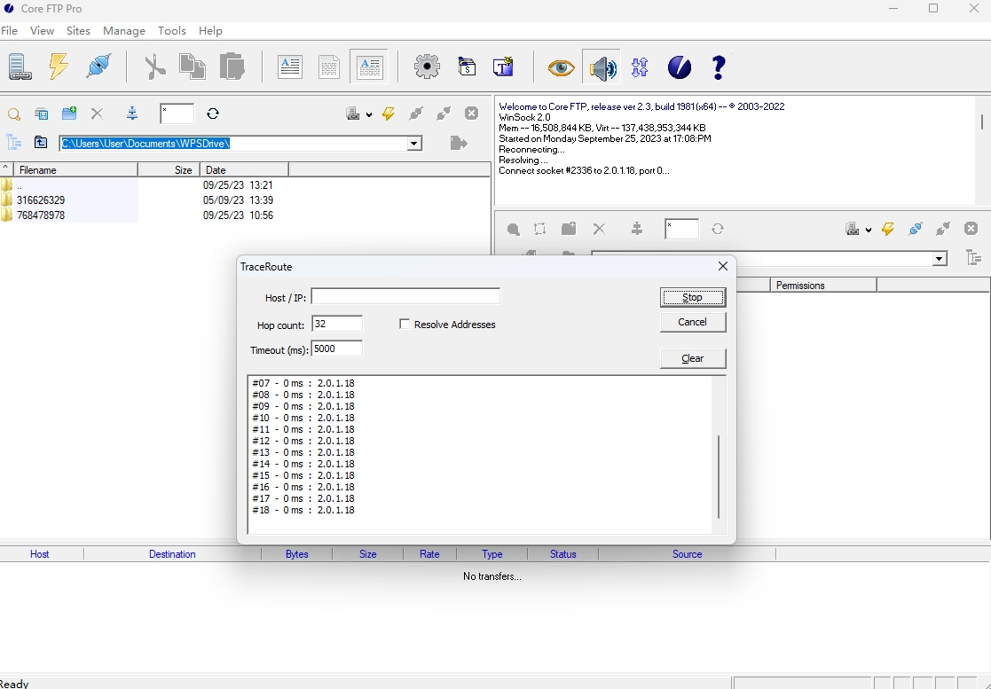This screenshot has height=689, width=991.
Task: Open the Sites menu
Action: 78,30
